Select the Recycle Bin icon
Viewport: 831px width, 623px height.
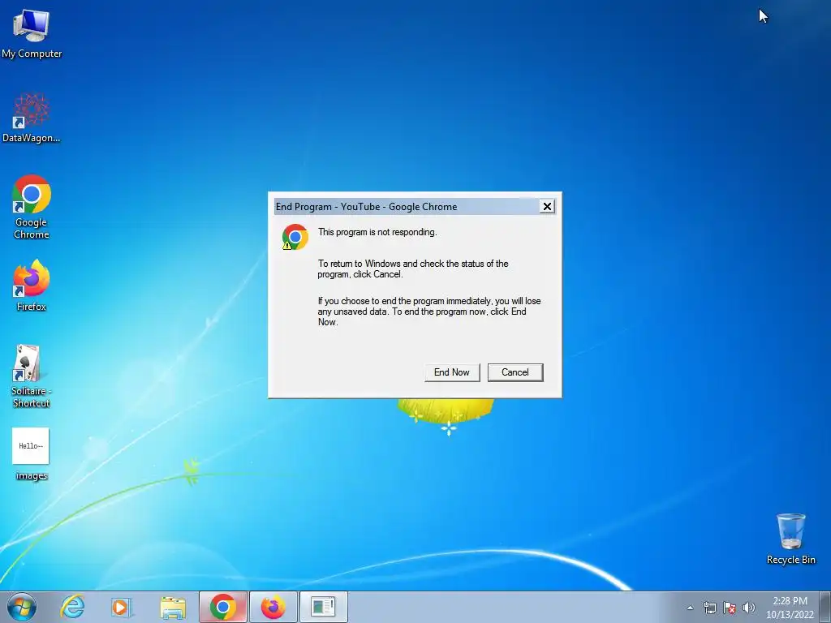(790, 539)
